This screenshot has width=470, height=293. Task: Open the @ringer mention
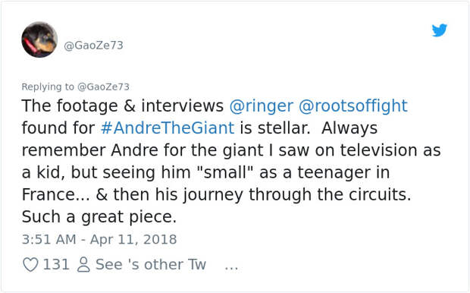coord(261,106)
